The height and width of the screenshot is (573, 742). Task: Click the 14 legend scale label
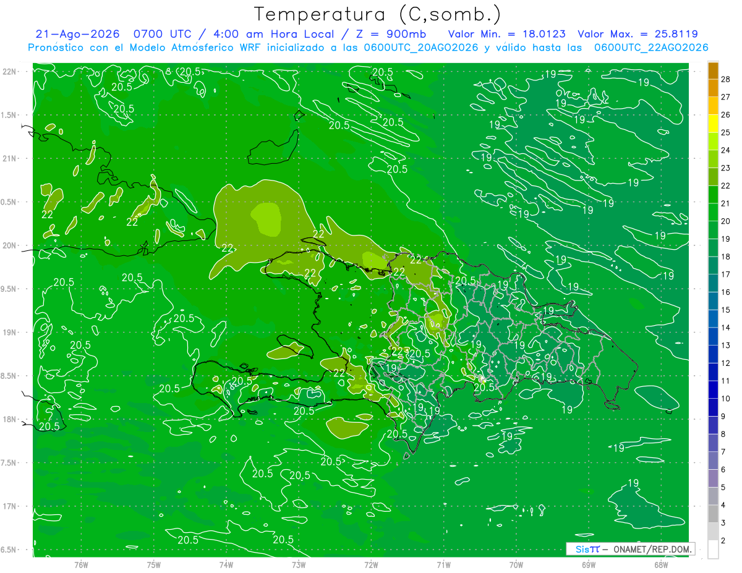tap(726, 328)
